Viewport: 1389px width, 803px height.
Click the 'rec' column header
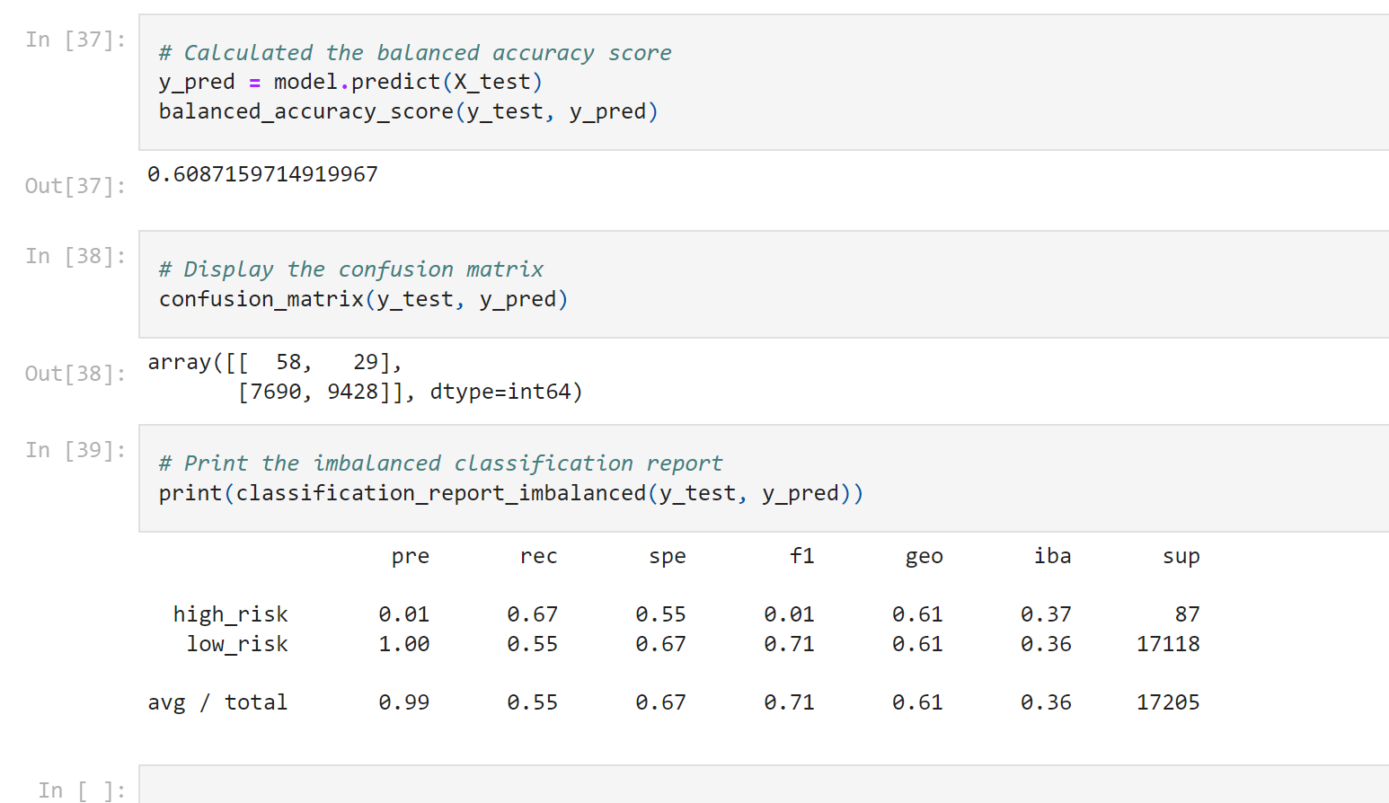click(539, 557)
